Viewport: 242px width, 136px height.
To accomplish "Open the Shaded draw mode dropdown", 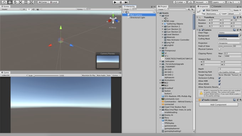I will coord(11,9).
